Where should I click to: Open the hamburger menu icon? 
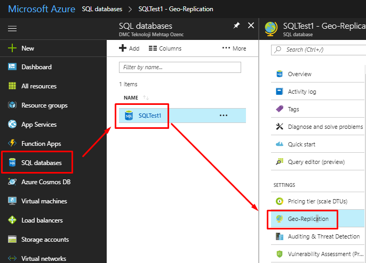coord(12,28)
